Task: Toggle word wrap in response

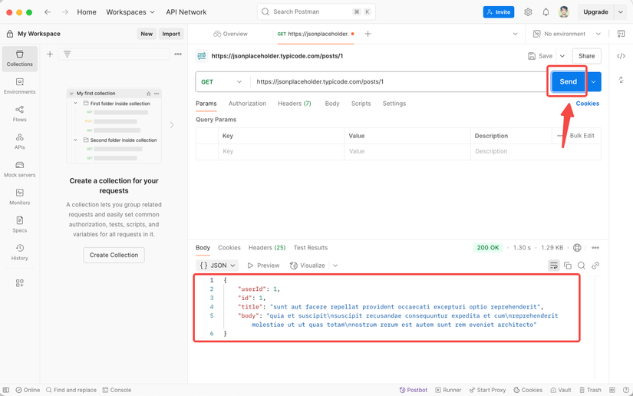Action: pos(553,266)
